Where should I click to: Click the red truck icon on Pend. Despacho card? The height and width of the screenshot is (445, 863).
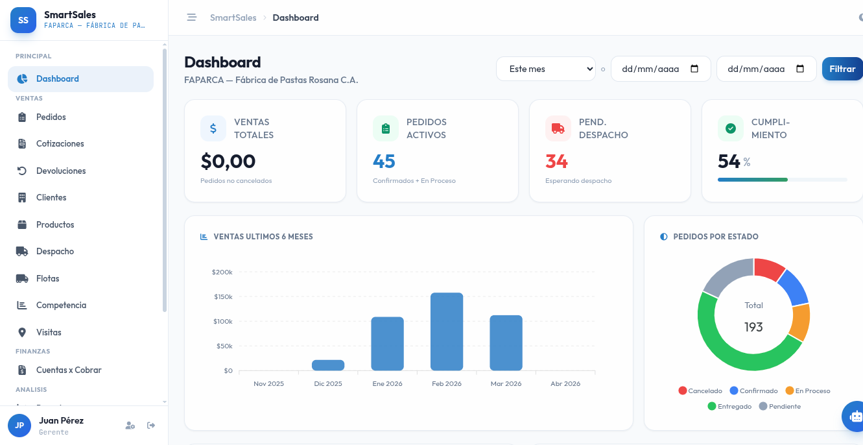click(x=558, y=128)
